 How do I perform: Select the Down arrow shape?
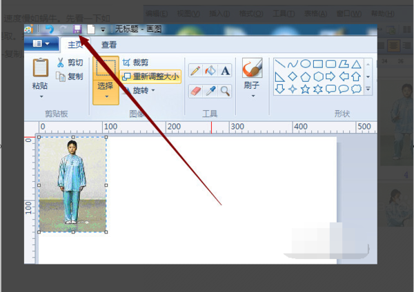point(279,89)
